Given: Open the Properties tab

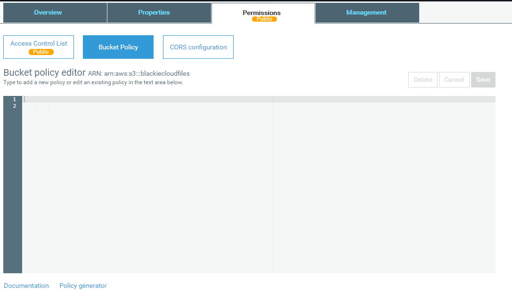Looking at the screenshot, I should 154,13.
